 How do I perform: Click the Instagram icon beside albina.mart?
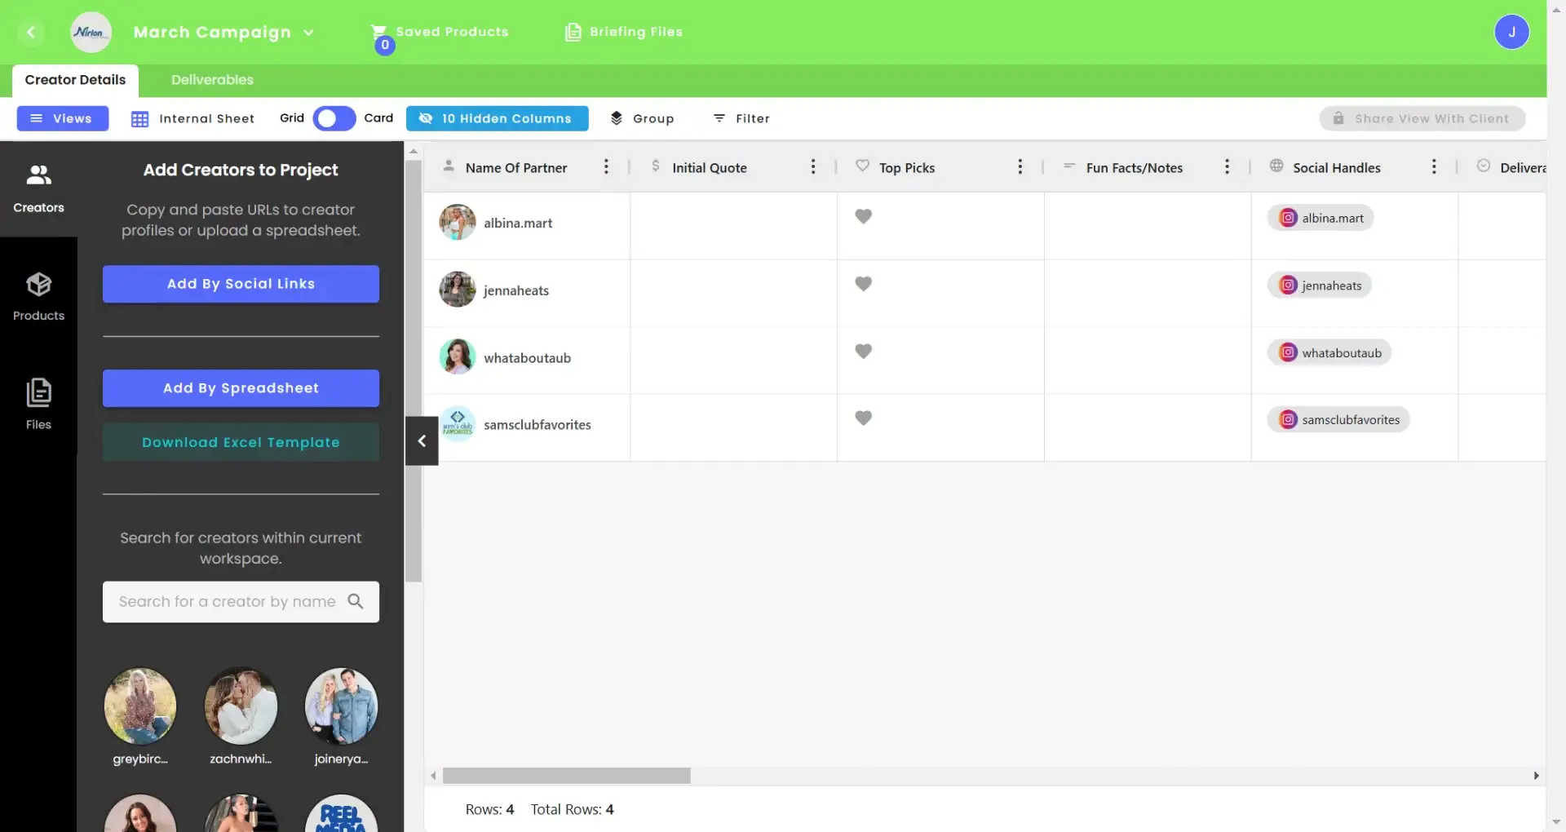[x=1287, y=217]
